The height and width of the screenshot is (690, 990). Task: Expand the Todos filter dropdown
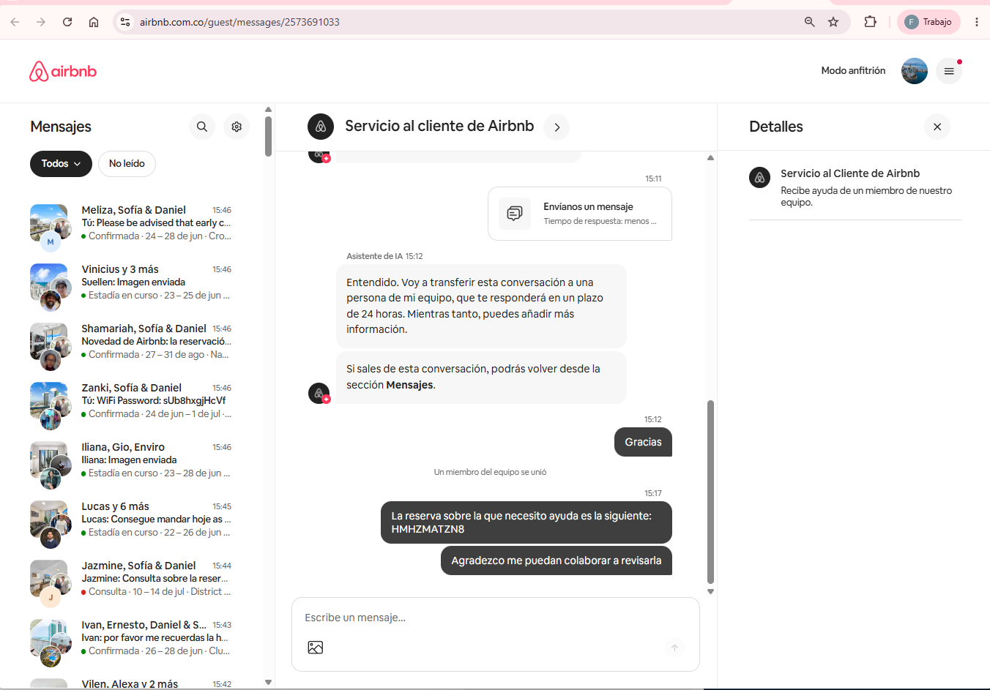[61, 164]
